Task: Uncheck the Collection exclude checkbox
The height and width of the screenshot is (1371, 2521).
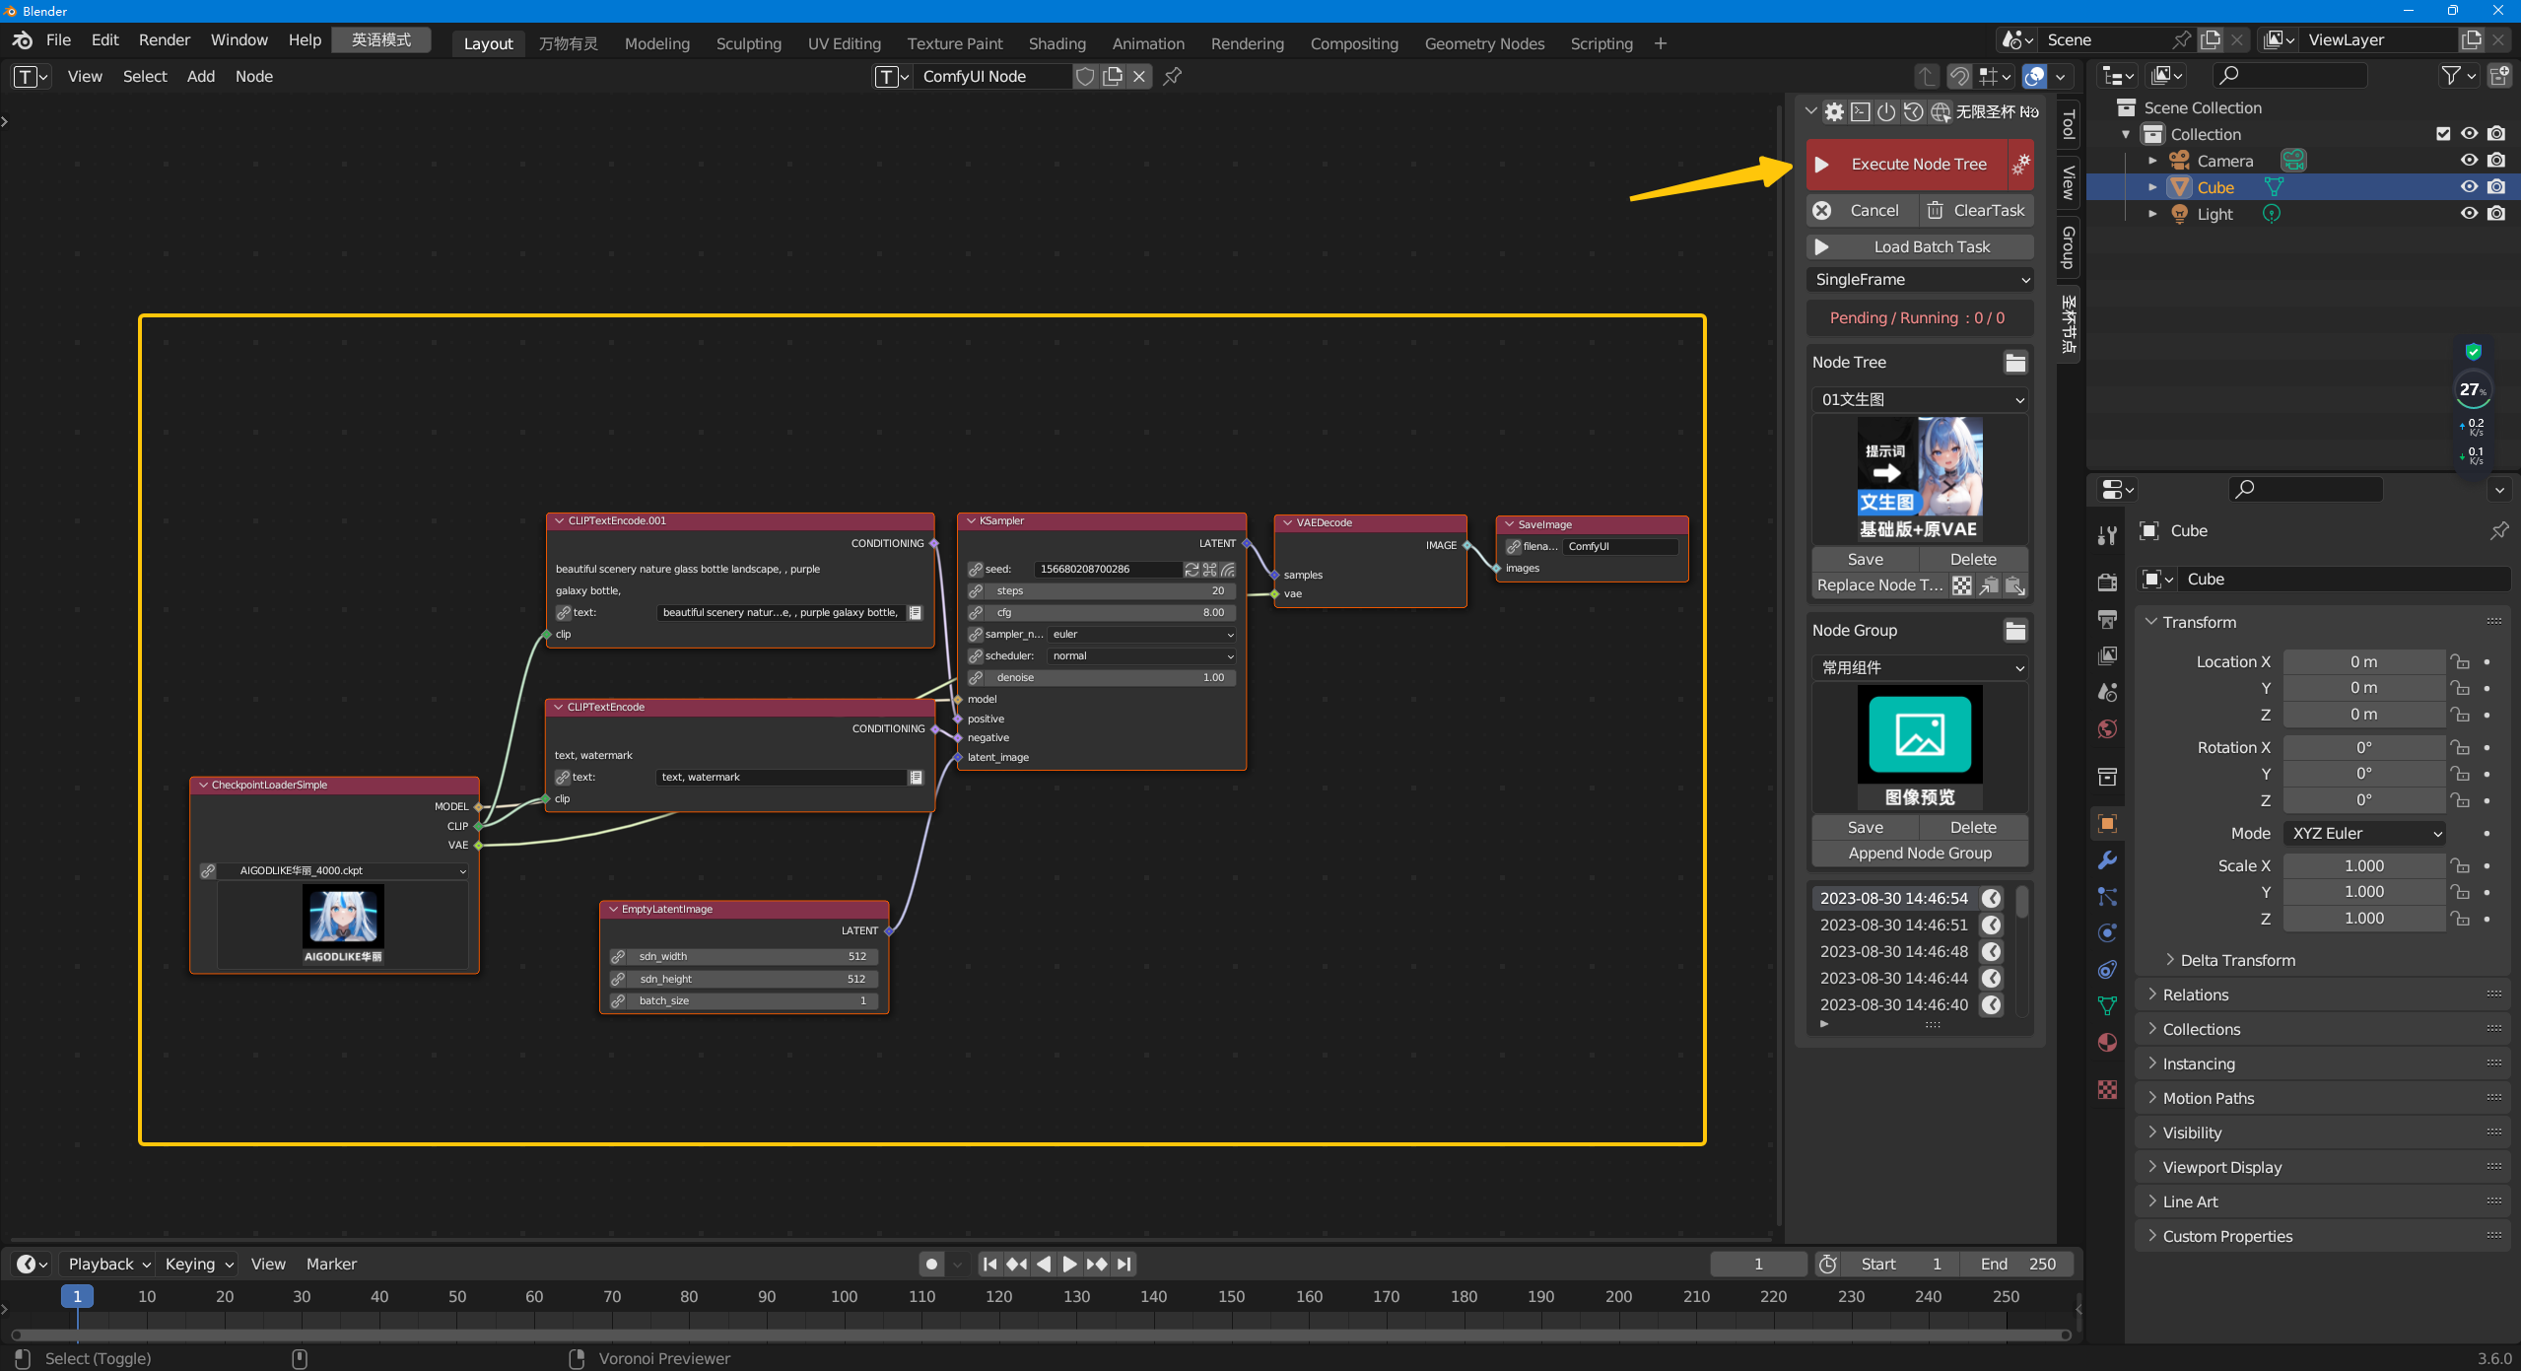Action: pos(2442,134)
